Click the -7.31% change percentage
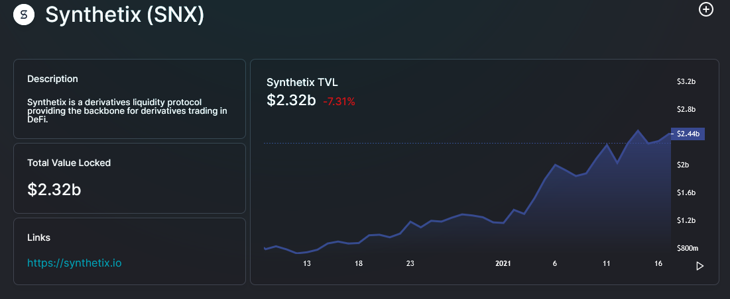The height and width of the screenshot is (299, 730). tap(339, 102)
